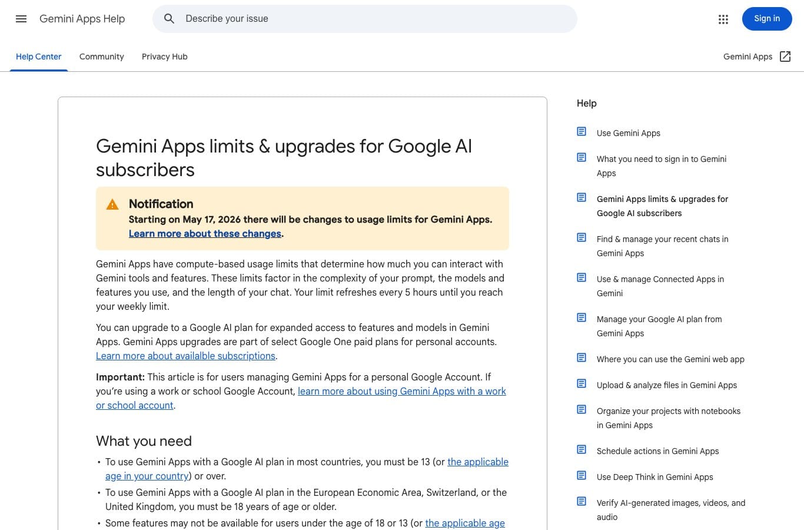Open Use Deep Think in Gemini Apps
This screenshot has height=530, width=804.
point(655,477)
